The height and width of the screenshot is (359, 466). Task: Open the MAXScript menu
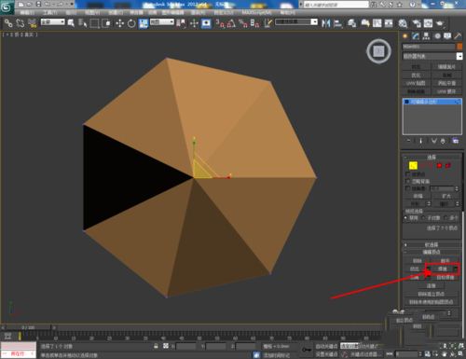click(x=256, y=12)
